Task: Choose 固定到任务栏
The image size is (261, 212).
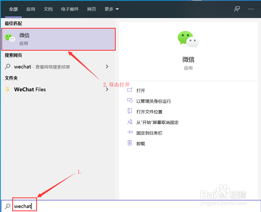Action: [x=149, y=133]
